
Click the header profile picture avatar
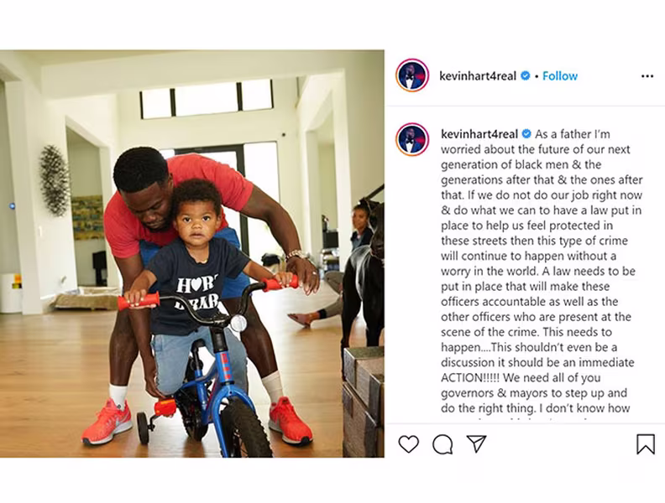412,75
